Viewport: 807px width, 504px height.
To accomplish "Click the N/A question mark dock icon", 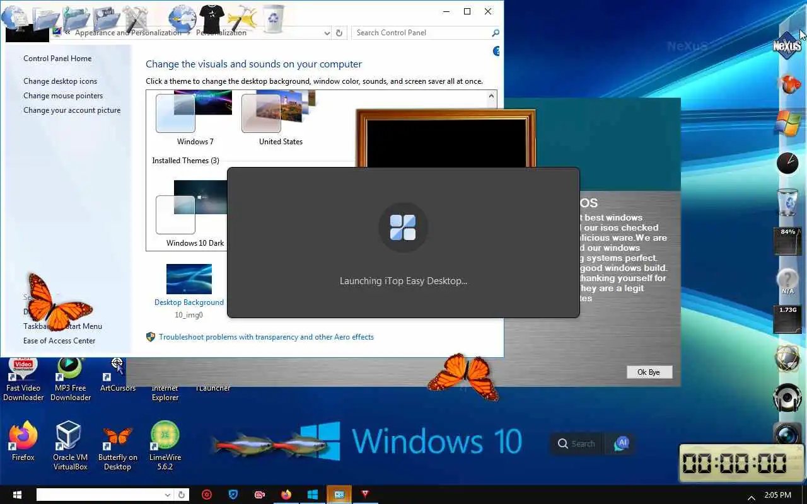I will pos(787,281).
